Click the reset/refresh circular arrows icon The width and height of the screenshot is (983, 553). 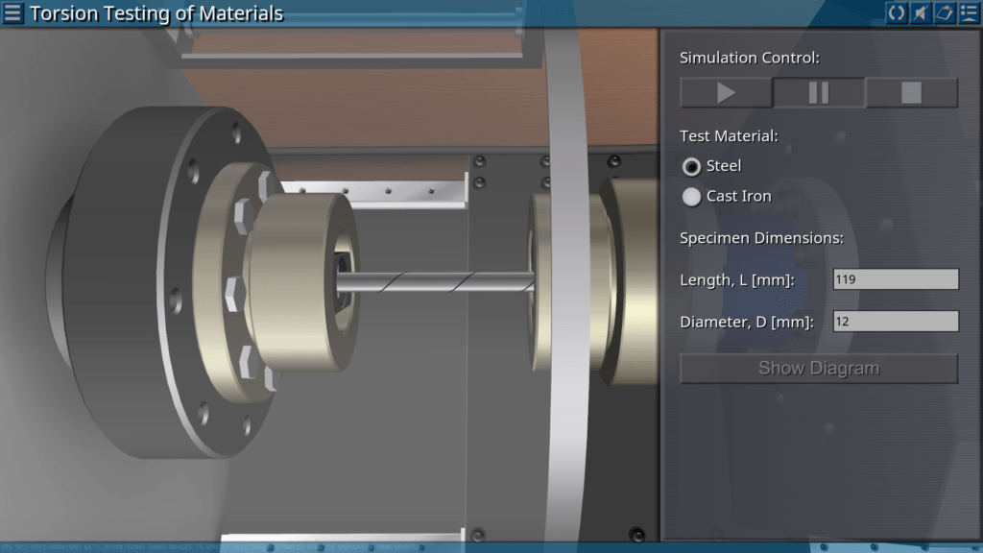tap(896, 13)
